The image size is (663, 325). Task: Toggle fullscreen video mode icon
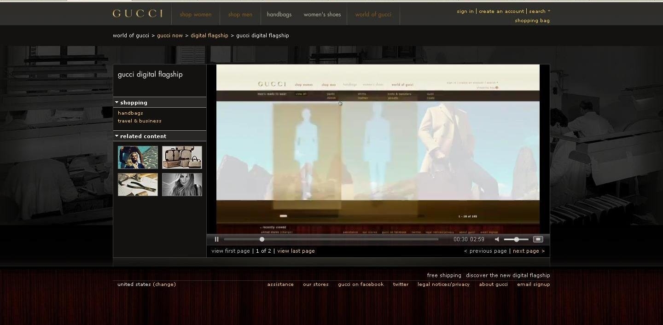pyautogui.click(x=538, y=239)
